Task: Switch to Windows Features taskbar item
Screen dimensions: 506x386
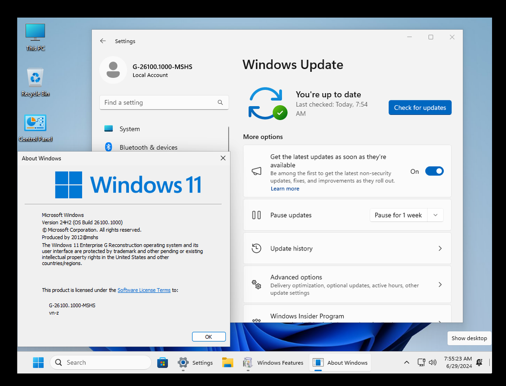Action: (x=273, y=362)
